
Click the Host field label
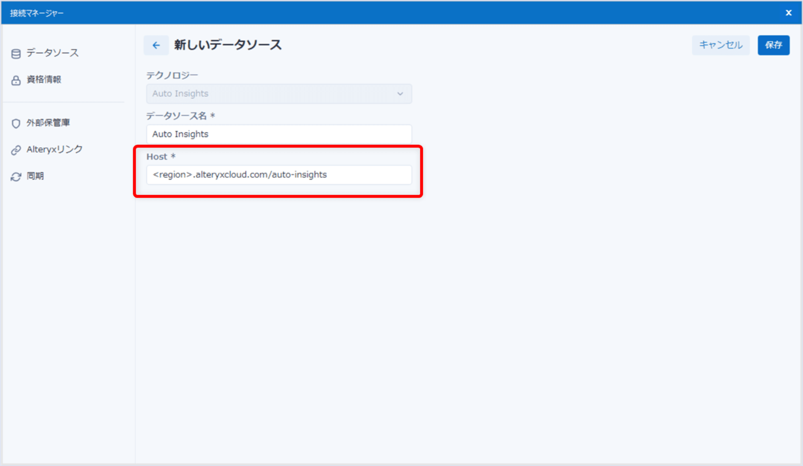click(161, 157)
